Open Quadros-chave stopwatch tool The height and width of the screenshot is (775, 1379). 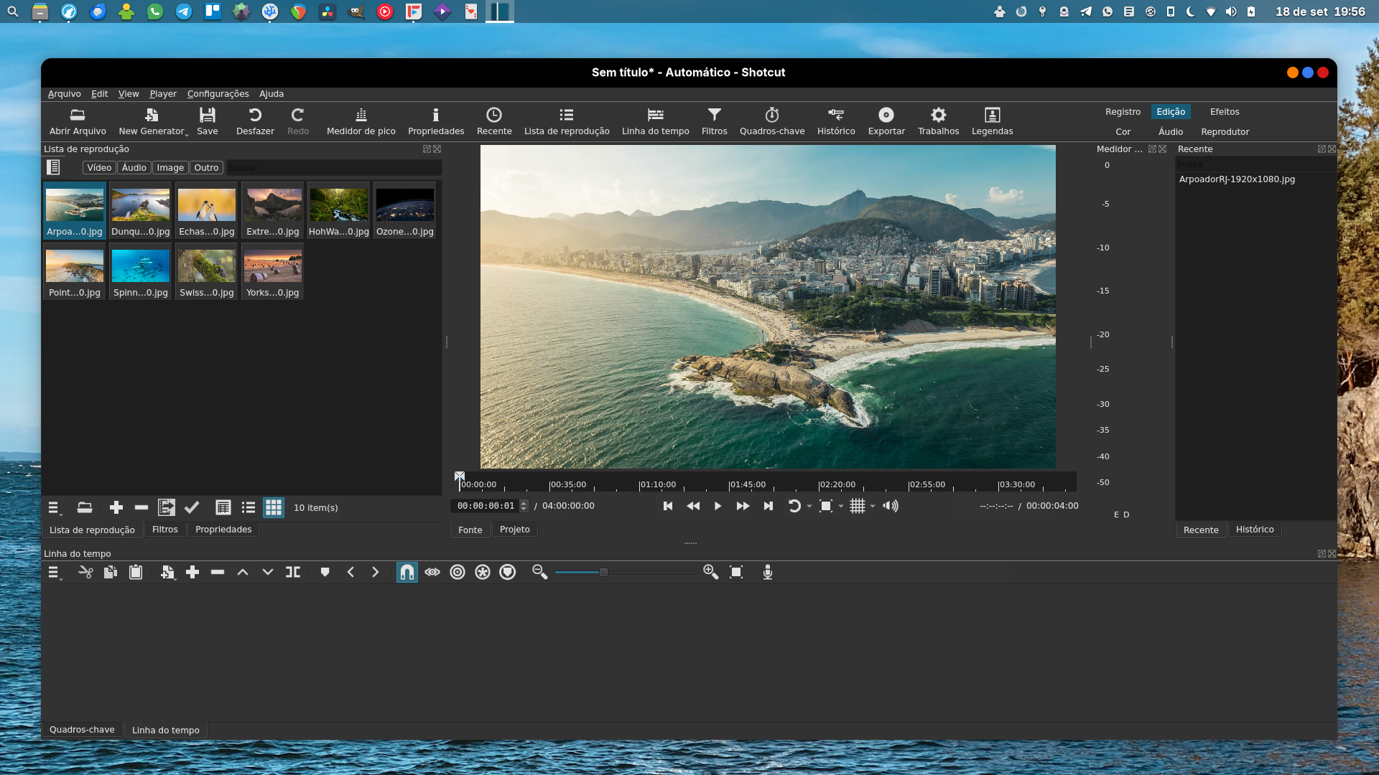coord(771,121)
